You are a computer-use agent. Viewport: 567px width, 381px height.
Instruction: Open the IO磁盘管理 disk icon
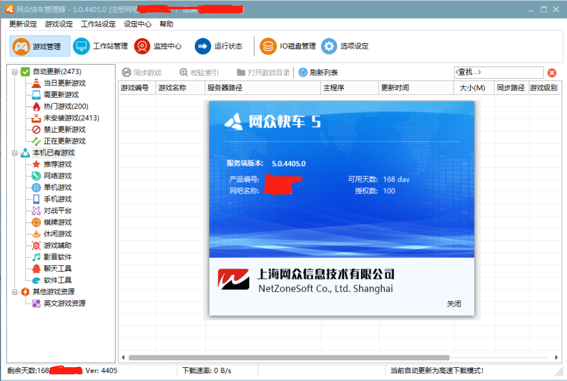[268, 46]
